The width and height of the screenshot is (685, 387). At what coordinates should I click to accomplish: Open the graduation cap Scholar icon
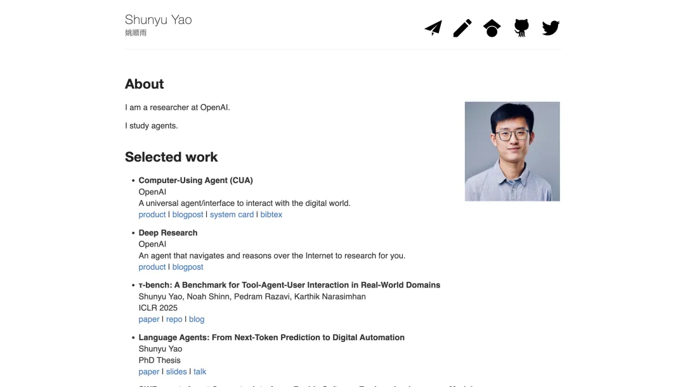click(492, 28)
